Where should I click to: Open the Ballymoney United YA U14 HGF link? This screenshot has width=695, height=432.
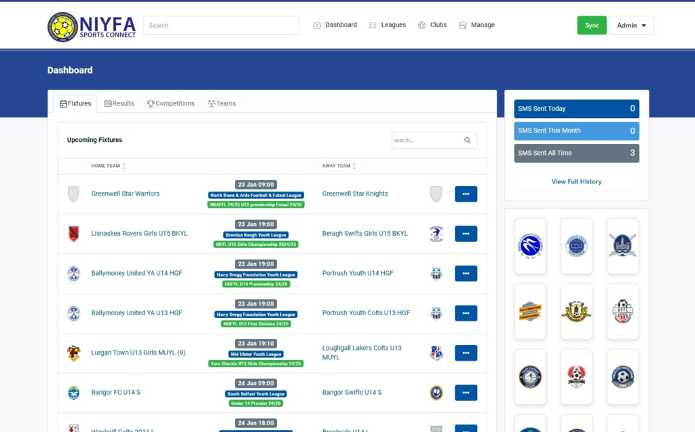coord(136,273)
